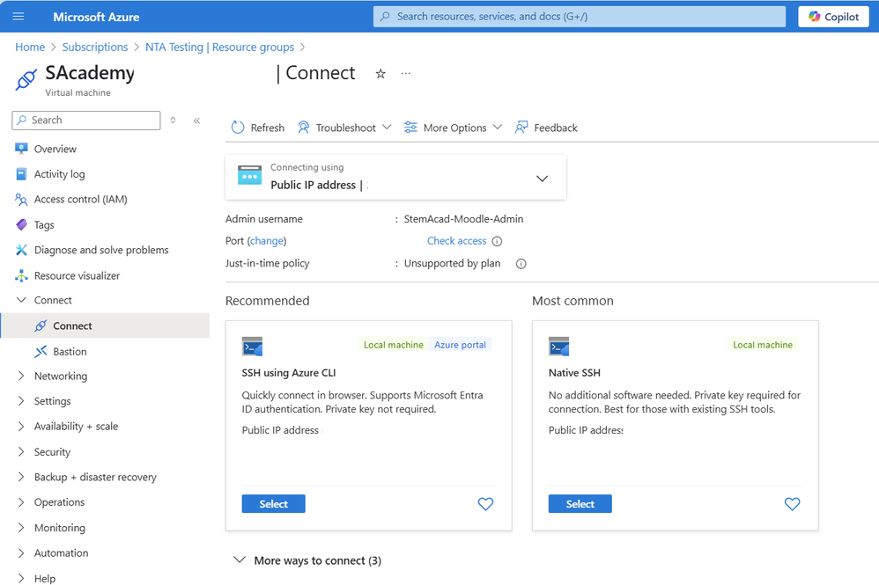
Task: Open Overview in the sidebar
Action: (x=55, y=149)
